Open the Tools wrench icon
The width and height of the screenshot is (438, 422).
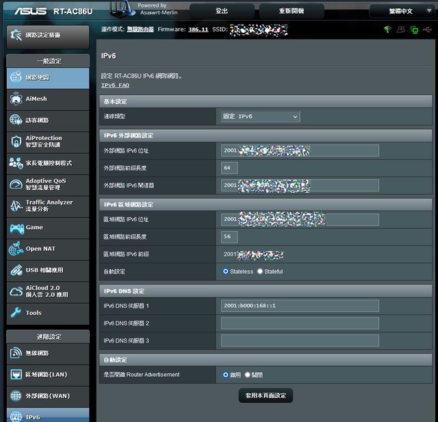(x=16, y=313)
